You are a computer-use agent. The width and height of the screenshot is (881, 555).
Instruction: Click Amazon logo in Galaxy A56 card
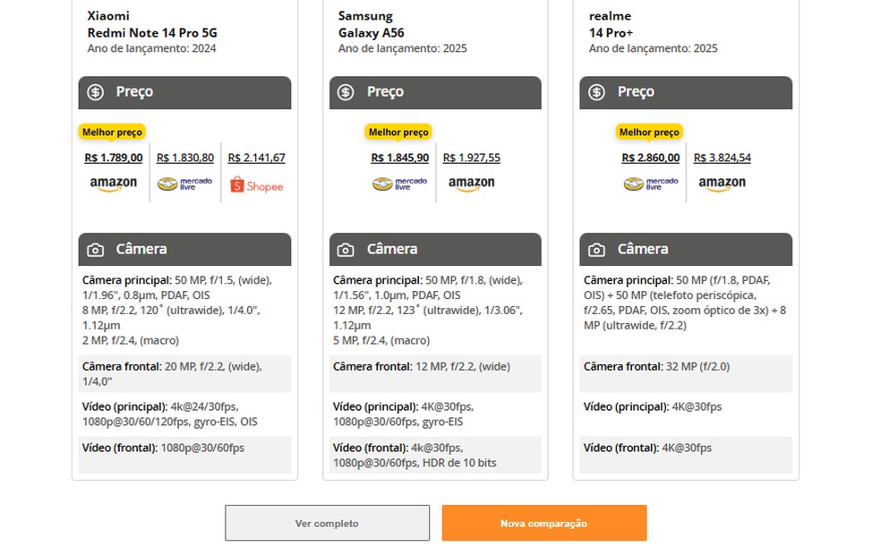(x=471, y=184)
